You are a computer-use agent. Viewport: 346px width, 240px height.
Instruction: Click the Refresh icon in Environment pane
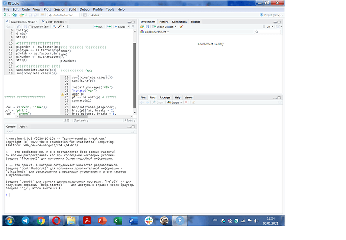pos(278,27)
